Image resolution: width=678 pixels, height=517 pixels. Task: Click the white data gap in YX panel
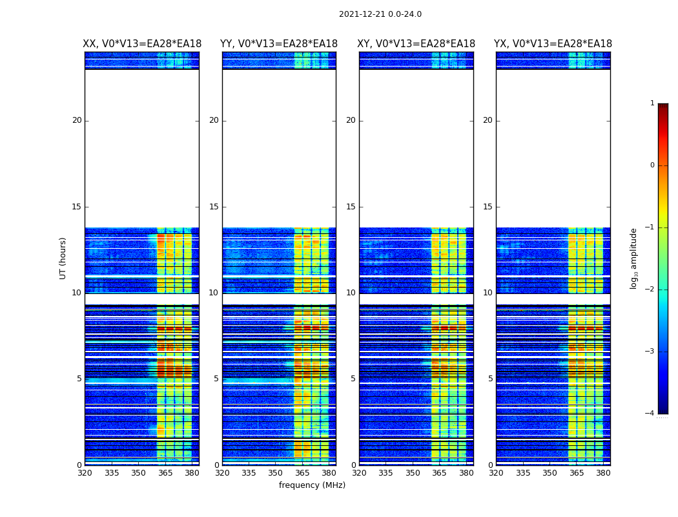[553, 149]
